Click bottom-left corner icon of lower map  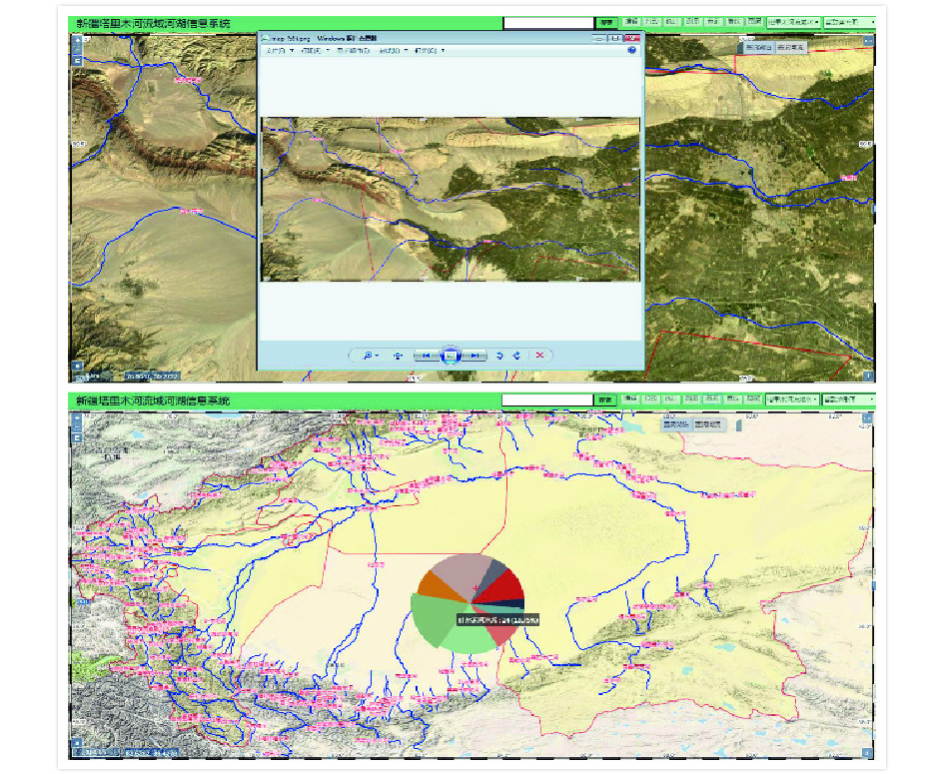pyautogui.click(x=77, y=743)
